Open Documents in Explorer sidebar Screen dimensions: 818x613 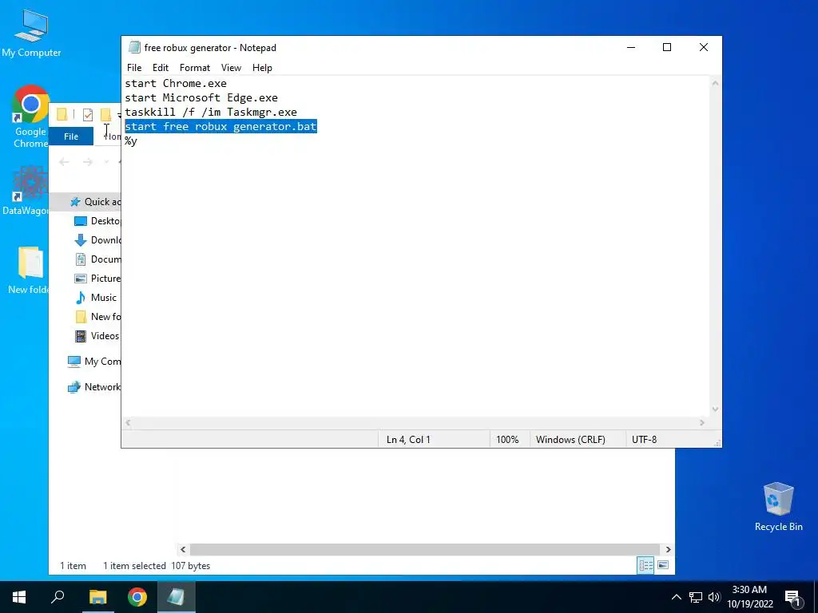tap(98, 259)
